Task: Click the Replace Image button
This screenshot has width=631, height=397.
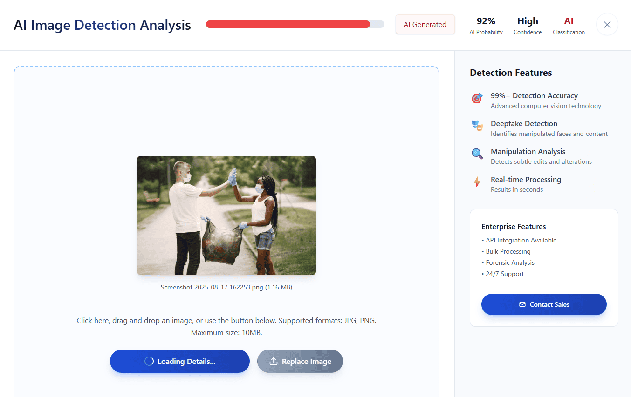Action: click(x=300, y=361)
